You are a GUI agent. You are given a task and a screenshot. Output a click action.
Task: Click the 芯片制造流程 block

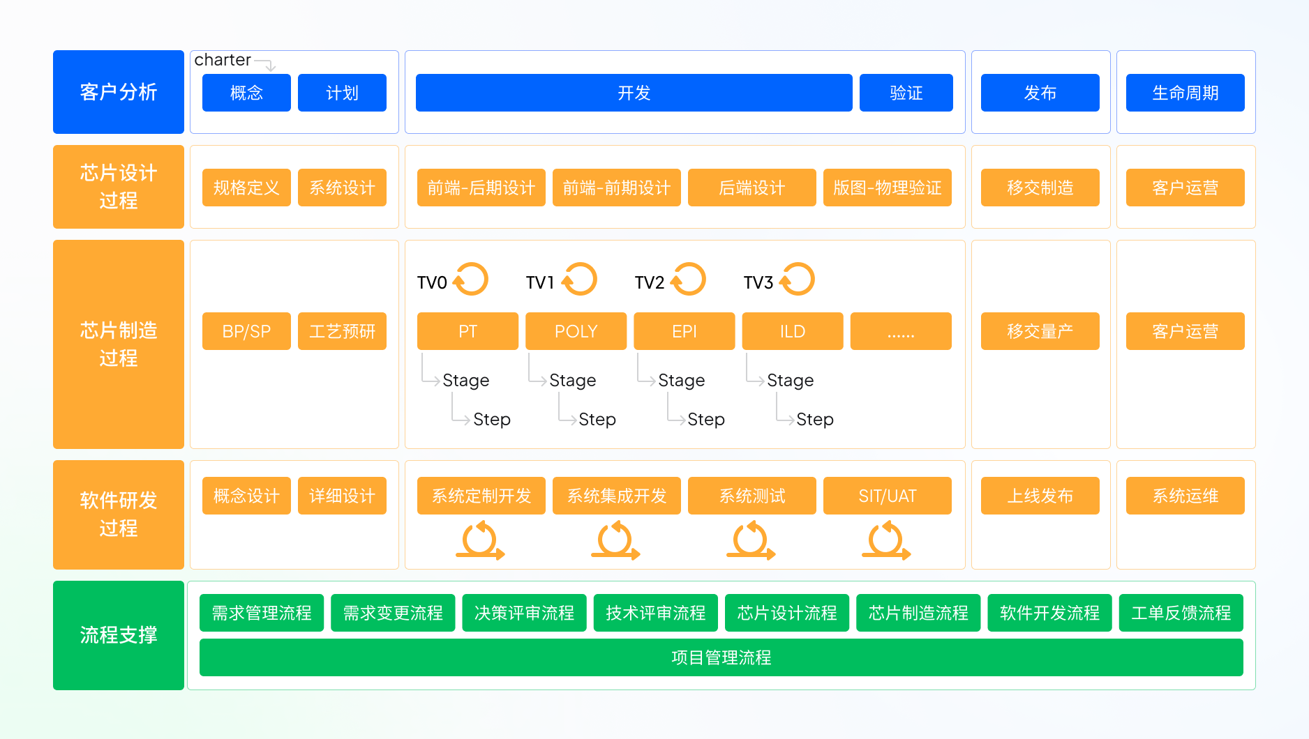coord(918,613)
